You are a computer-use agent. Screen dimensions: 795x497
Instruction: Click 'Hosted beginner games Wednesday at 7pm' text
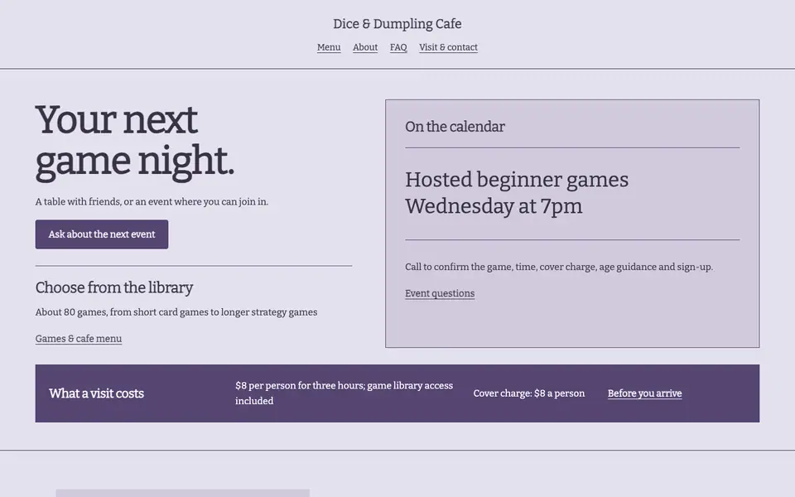point(517,193)
